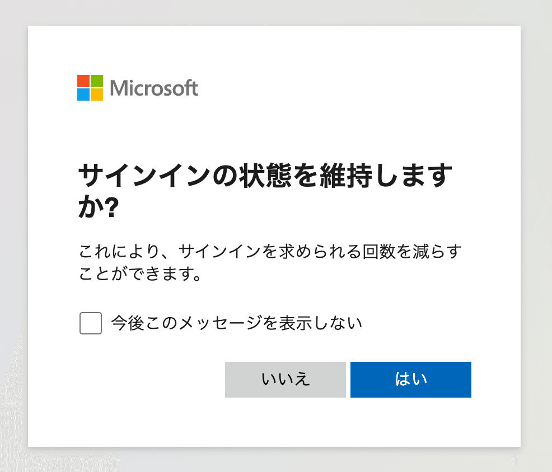Screen dimensions: 552x472
Task: Click the red square in Microsoft logo
Action: [x=83, y=81]
